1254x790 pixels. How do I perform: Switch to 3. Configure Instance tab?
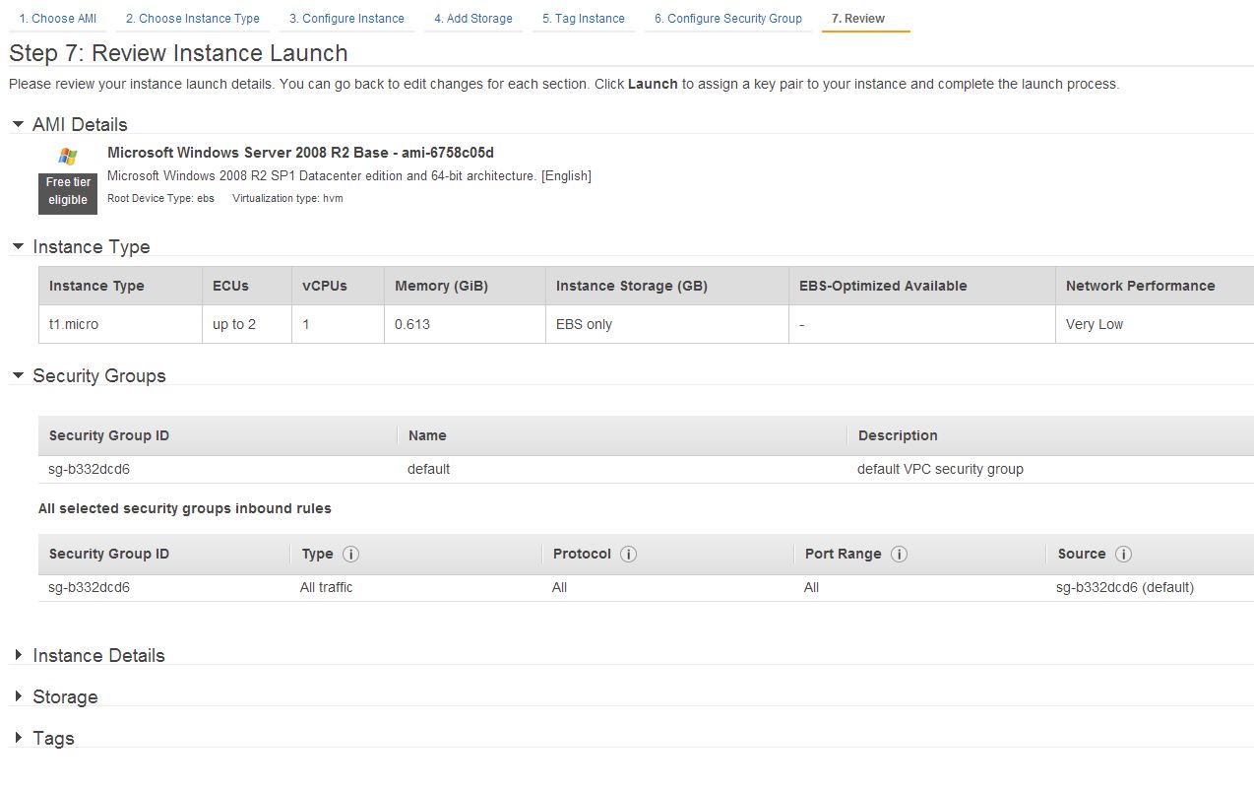coord(346,19)
